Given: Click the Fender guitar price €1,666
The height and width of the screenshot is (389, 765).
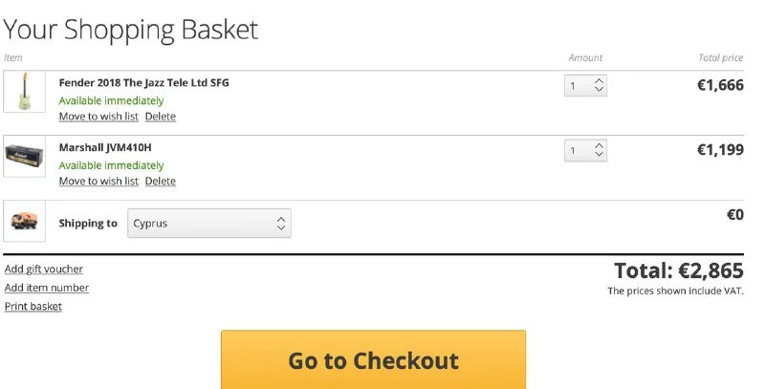Looking at the screenshot, I should coord(719,86).
